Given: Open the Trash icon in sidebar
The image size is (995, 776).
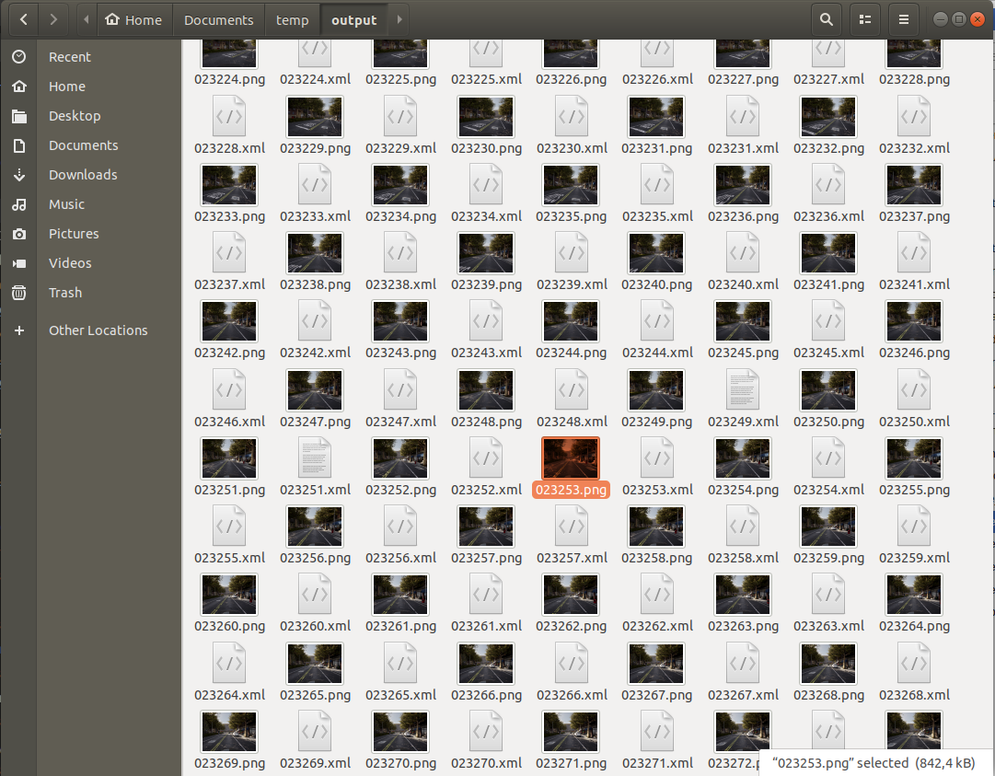Looking at the screenshot, I should (18, 293).
